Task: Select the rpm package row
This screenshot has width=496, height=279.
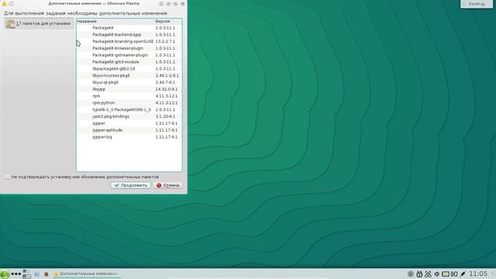Action: (x=129, y=96)
